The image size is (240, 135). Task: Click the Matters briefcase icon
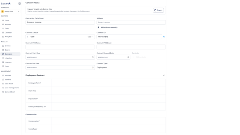coord(3,24)
